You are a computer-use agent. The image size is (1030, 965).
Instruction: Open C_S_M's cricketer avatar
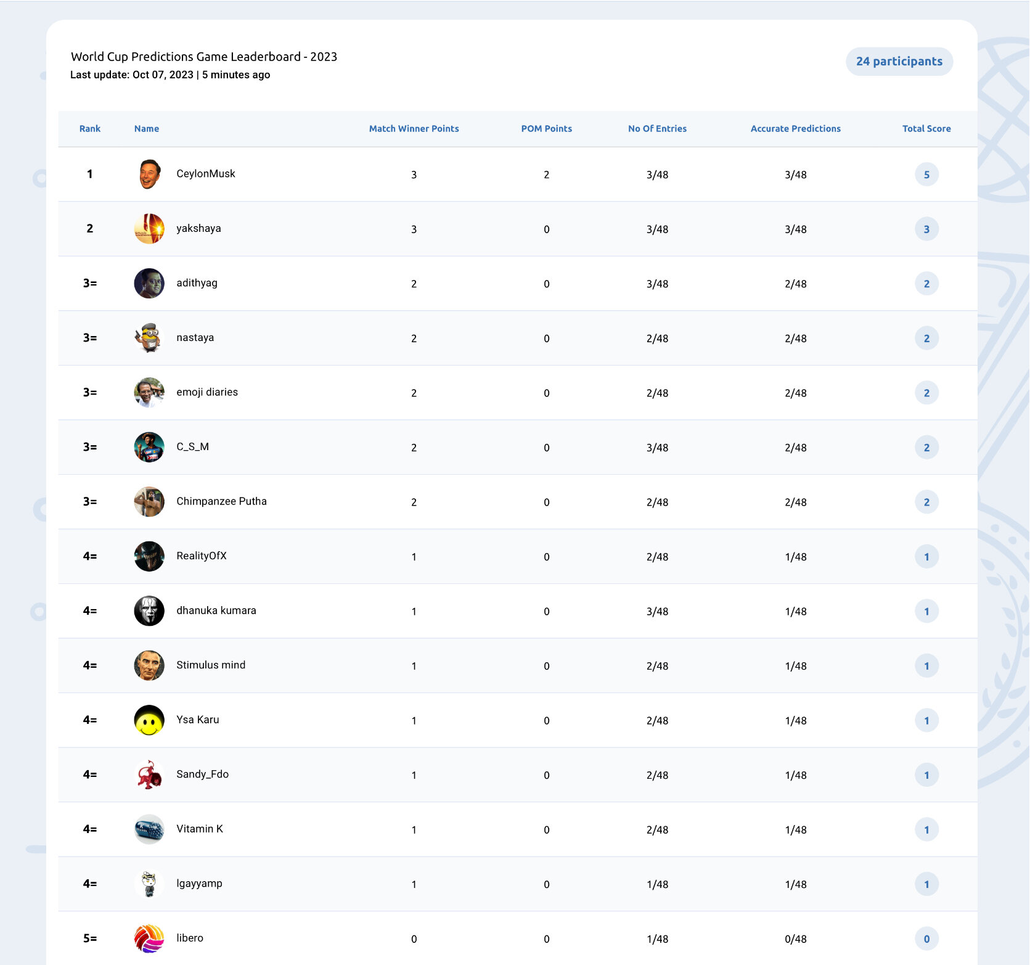(149, 447)
